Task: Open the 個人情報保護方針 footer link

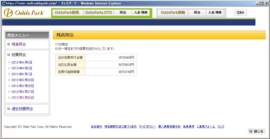Action: (169, 127)
